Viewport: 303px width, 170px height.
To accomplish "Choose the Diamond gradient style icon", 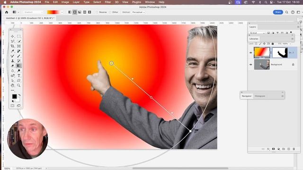I will (89, 12).
